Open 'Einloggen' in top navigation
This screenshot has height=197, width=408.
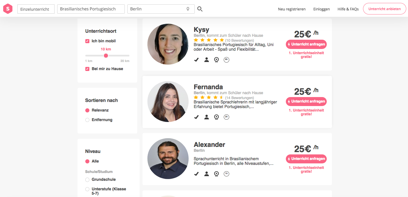(322, 9)
